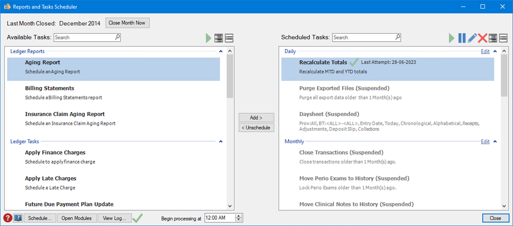Click the collapse-all icon above Available Tasks list
Screen dimensions: 513x226
click(229, 38)
